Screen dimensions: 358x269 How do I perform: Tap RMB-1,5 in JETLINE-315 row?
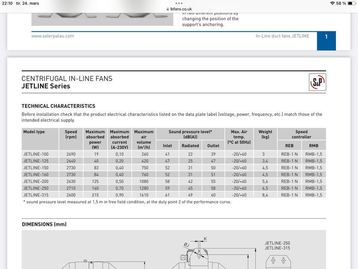314,195
